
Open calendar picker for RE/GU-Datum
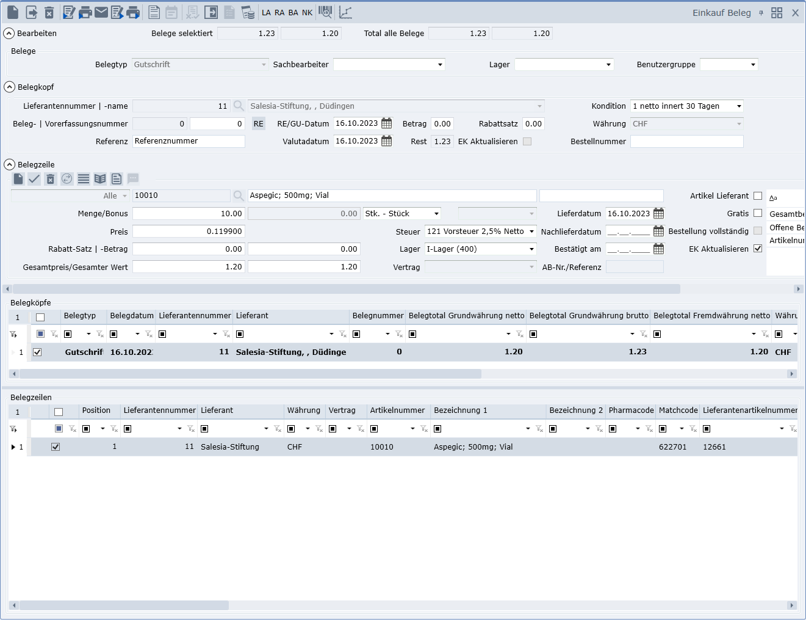click(387, 123)
